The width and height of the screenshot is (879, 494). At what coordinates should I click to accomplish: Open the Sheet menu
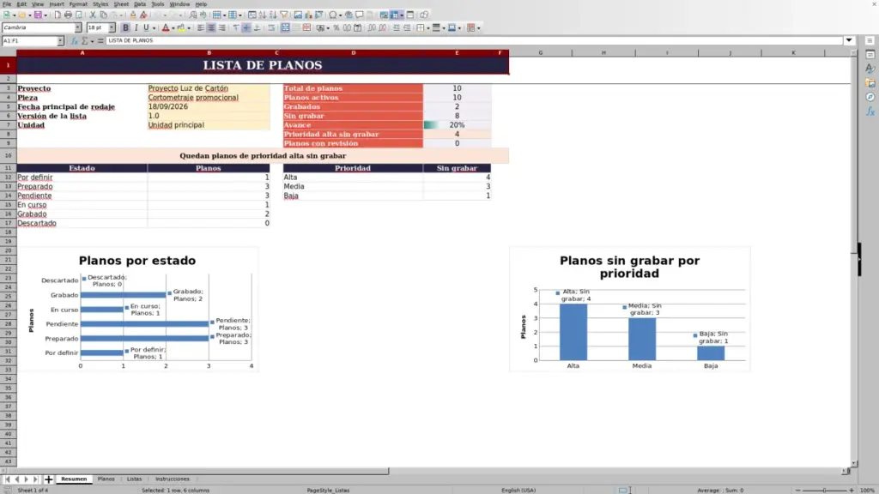click(x=121, y=4)
